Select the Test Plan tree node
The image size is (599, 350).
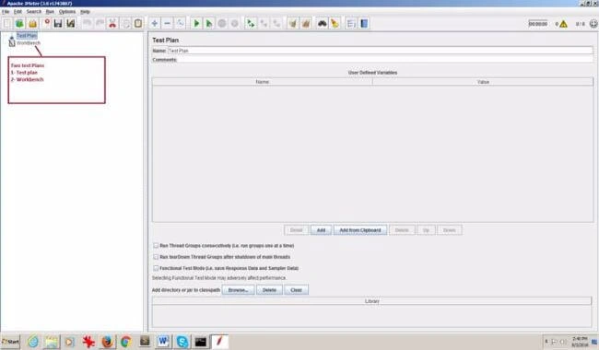point(27,36)
